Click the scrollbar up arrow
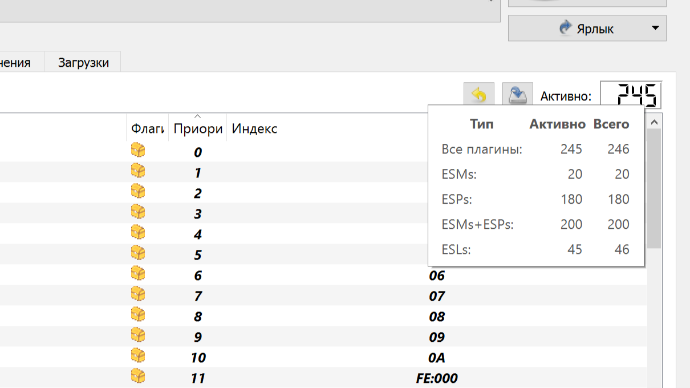The width and height of the screenshot is (690, 388). pyautogui.click(x=654, y=122)
